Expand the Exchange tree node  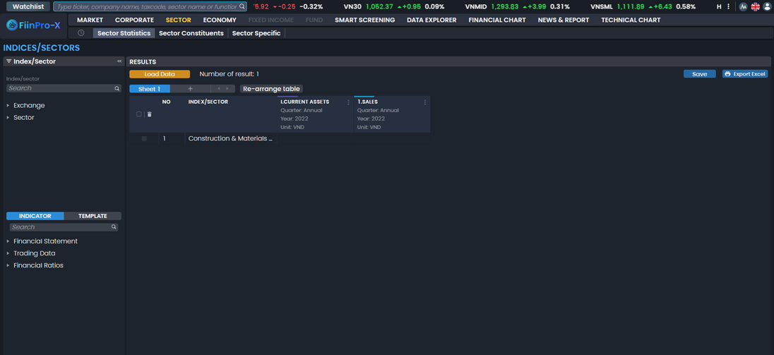coord(8,106)
